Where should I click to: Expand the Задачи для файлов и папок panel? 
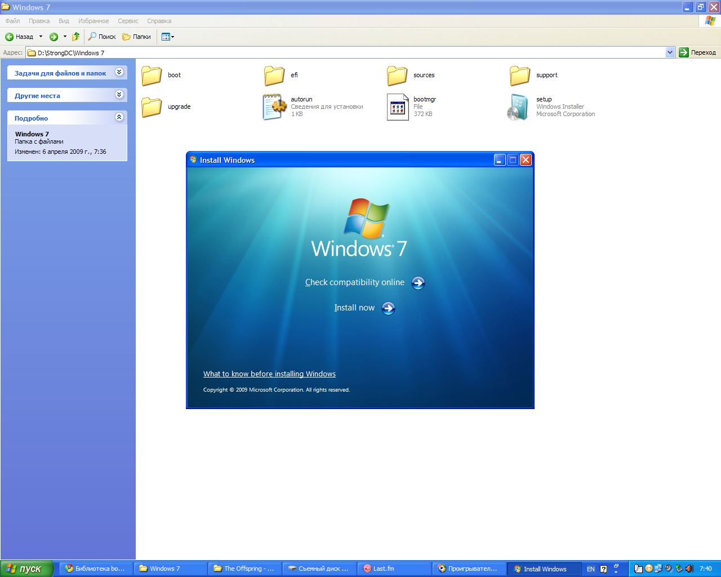pyautogui.click(x=119, y=72)
